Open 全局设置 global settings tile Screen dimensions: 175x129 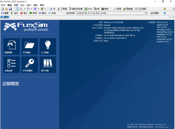coord(12,65)
